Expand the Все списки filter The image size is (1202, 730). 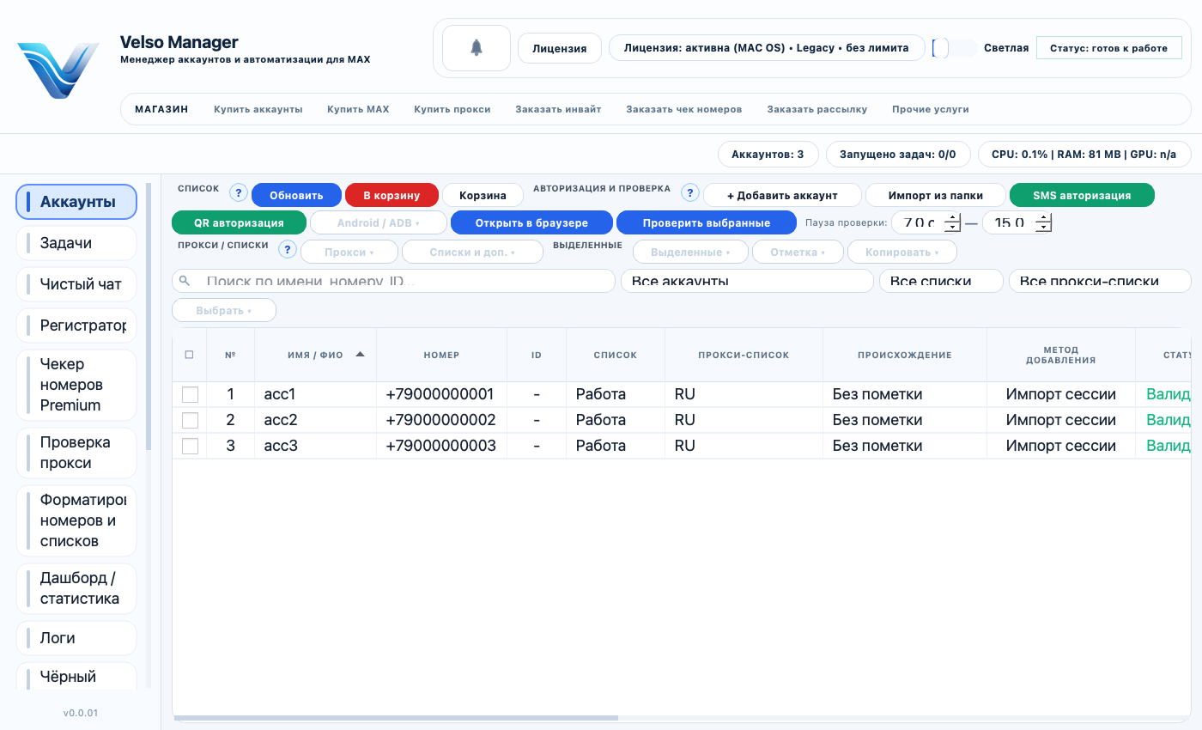[940, 280]
